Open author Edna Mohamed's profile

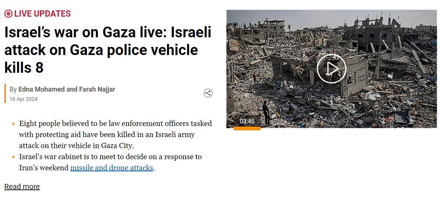tap(41, 89)
